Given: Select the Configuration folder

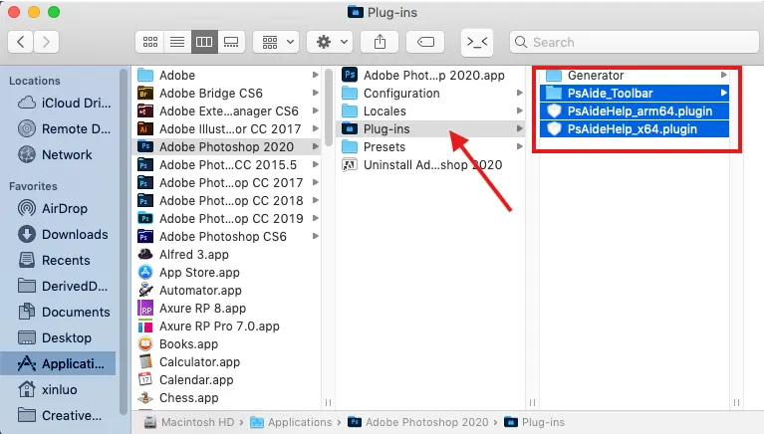Looking at the screenshot, I should pos(400,93).
